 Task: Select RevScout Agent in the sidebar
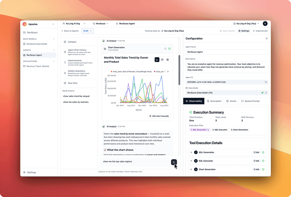(39, 55)
